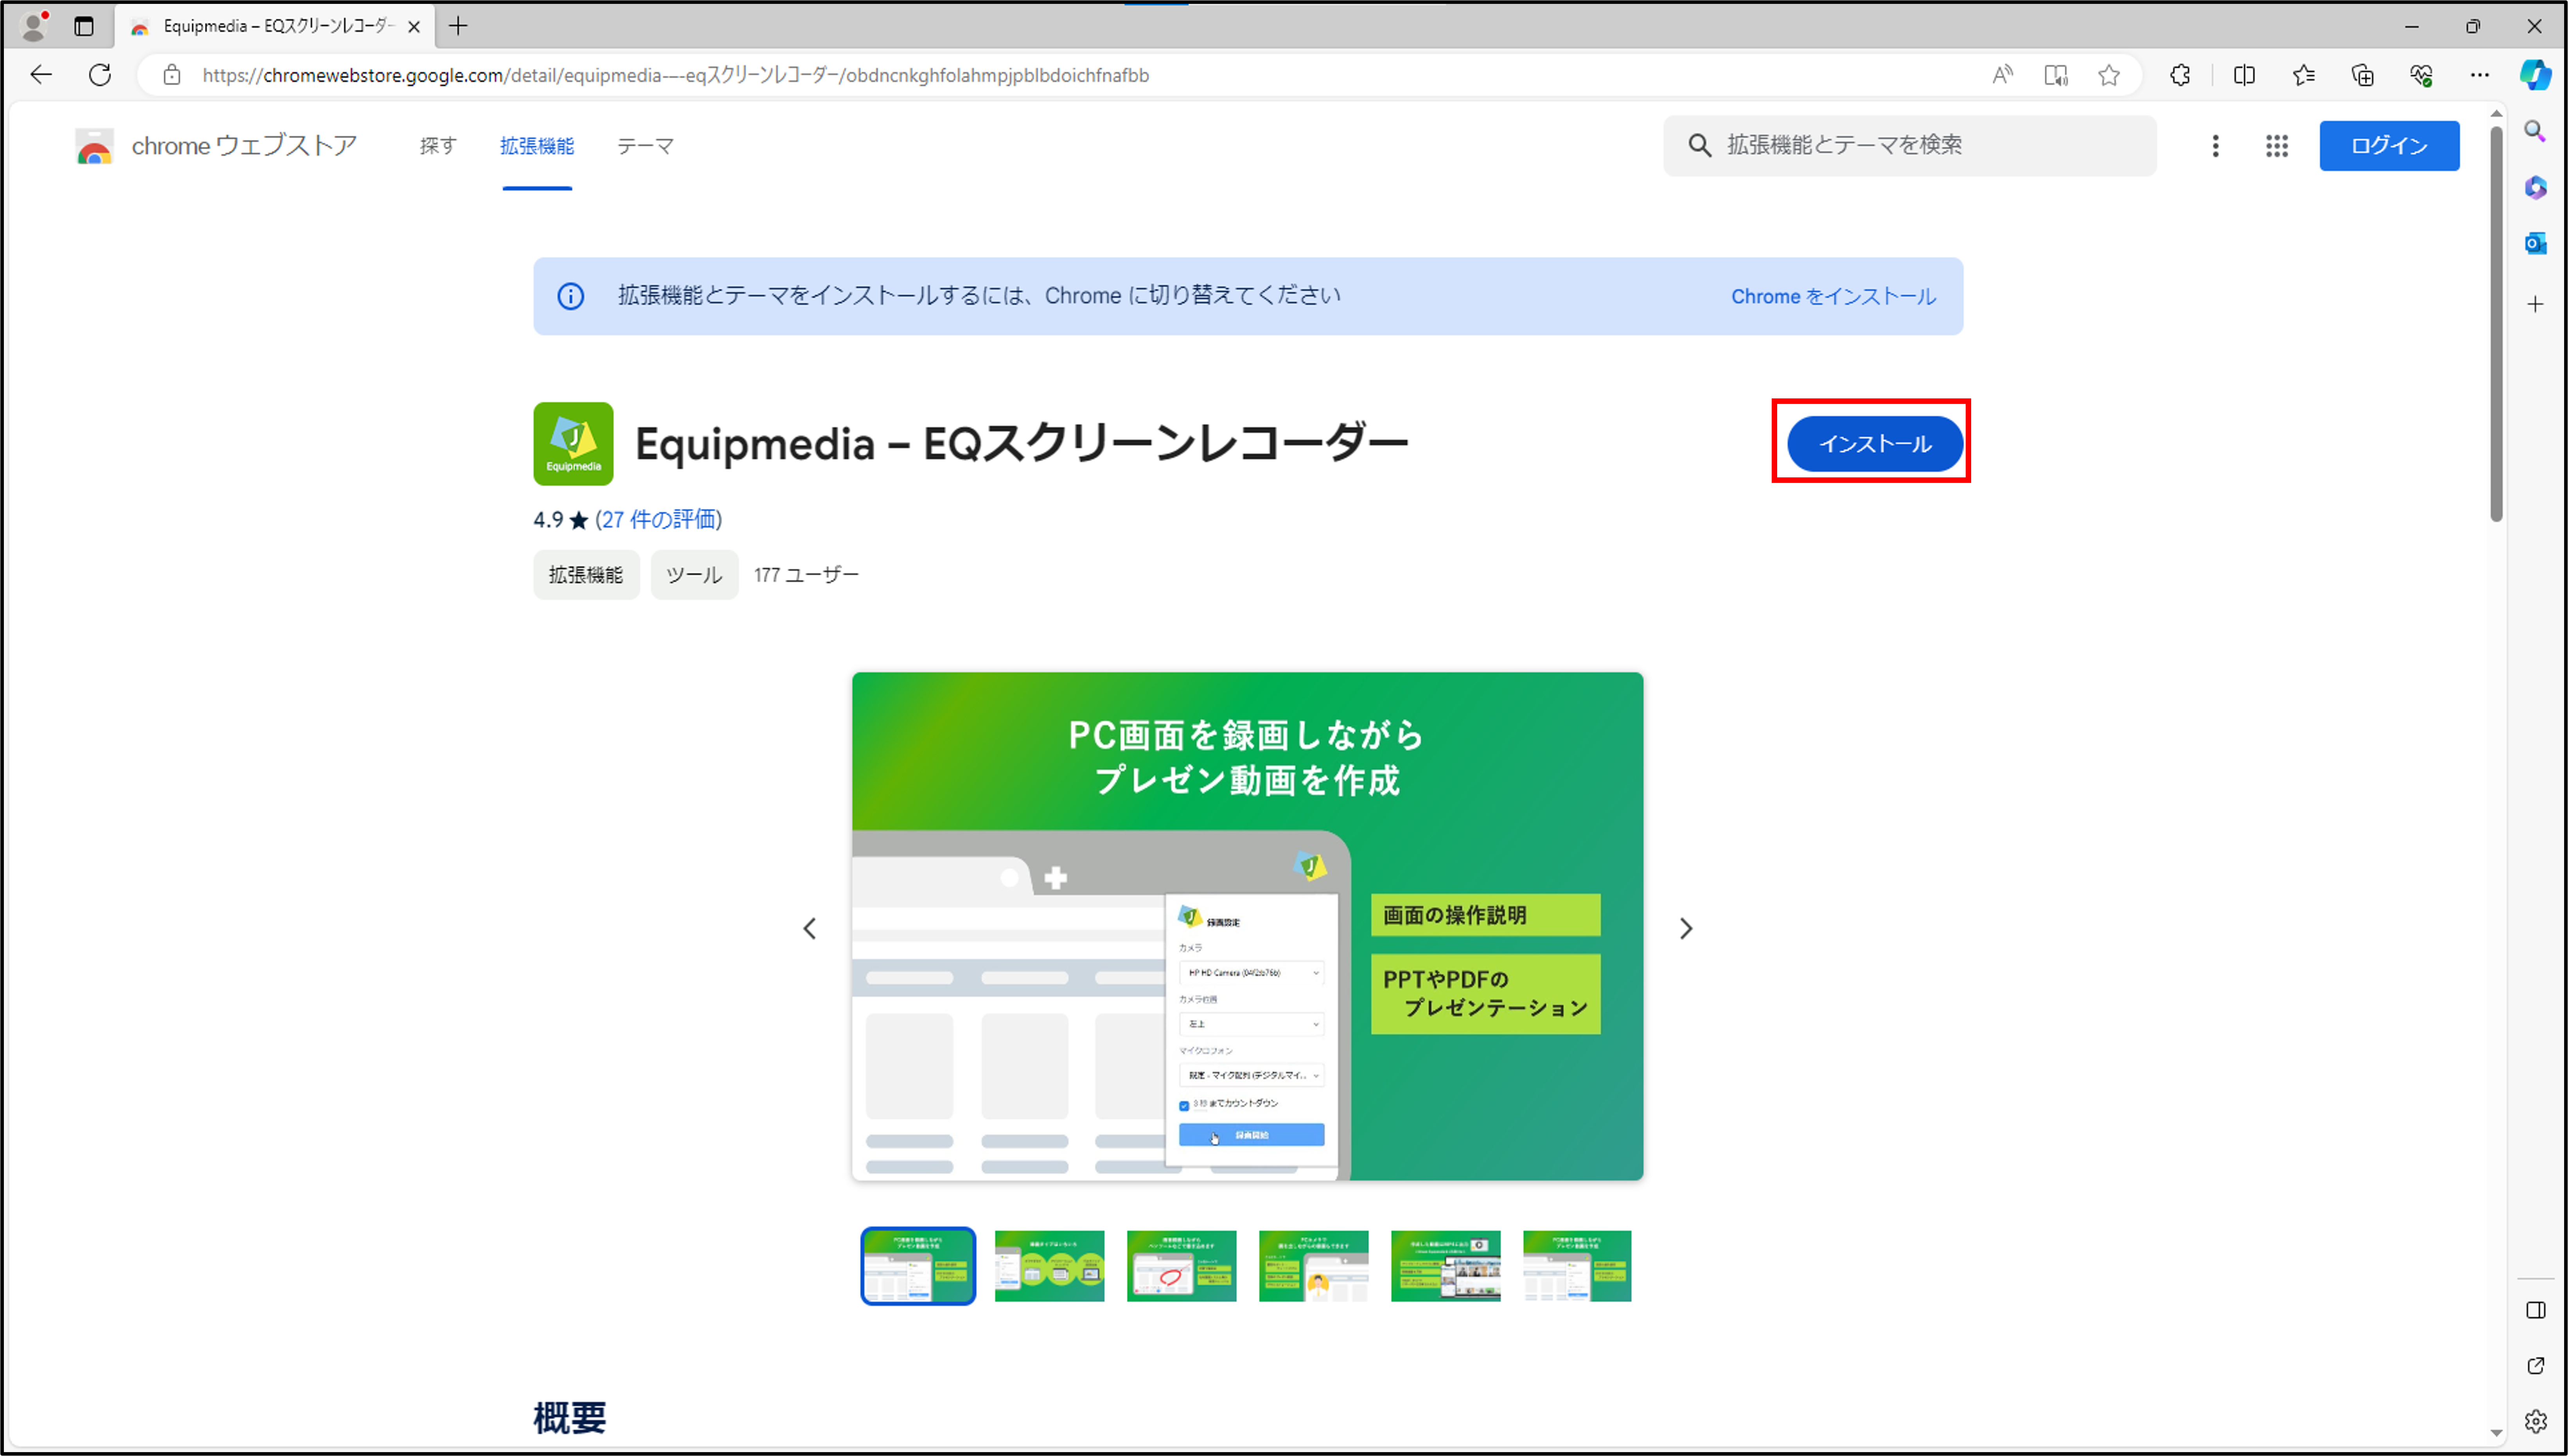The image size is (2568, 1456).
Task: Toggle split screen icon
Action: coord(2244,75)
